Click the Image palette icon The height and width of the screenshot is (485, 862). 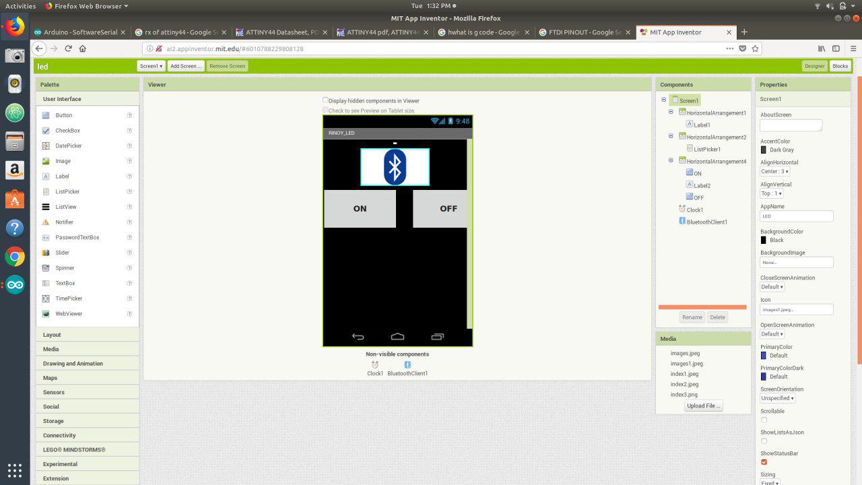point(46,161)
